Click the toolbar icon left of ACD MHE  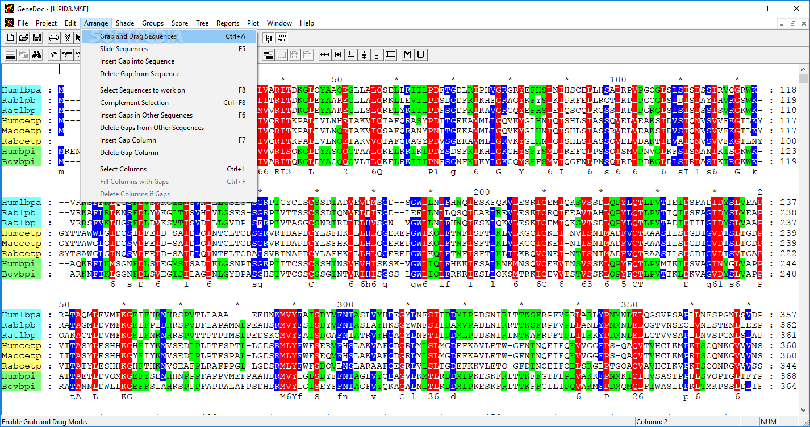(268, 37)
